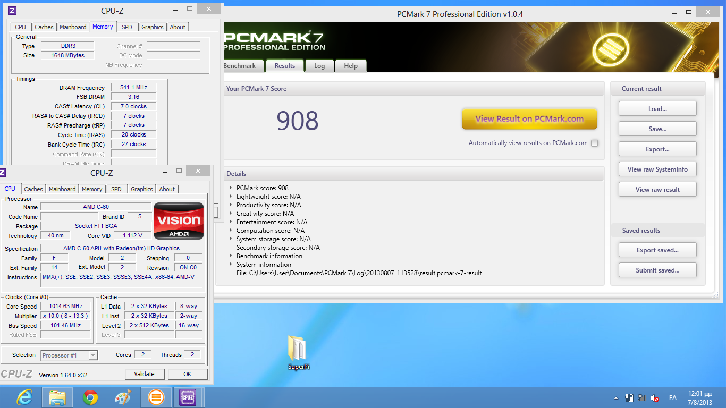
Task: Click Export saved... button
Action: pos(657,250)
